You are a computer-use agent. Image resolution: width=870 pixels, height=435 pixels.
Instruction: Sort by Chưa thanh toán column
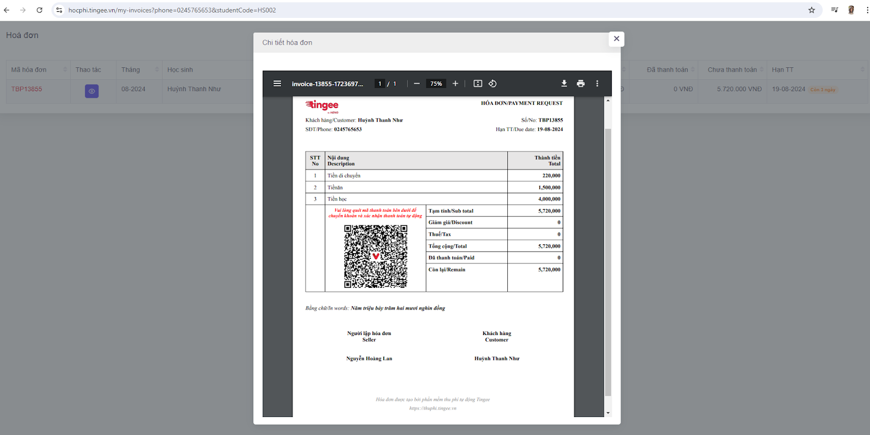732,70
